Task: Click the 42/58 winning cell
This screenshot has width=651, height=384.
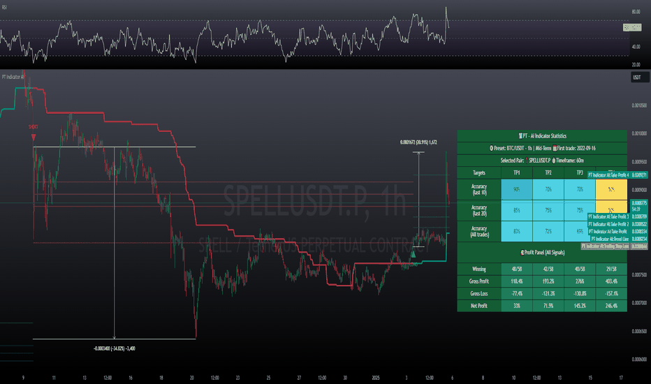Action: coord(548,269)
